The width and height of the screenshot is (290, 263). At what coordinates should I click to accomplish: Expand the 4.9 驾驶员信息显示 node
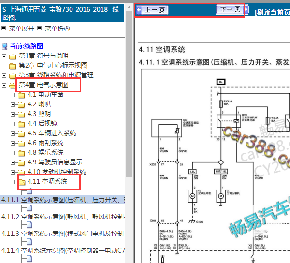tap(13, 162)
